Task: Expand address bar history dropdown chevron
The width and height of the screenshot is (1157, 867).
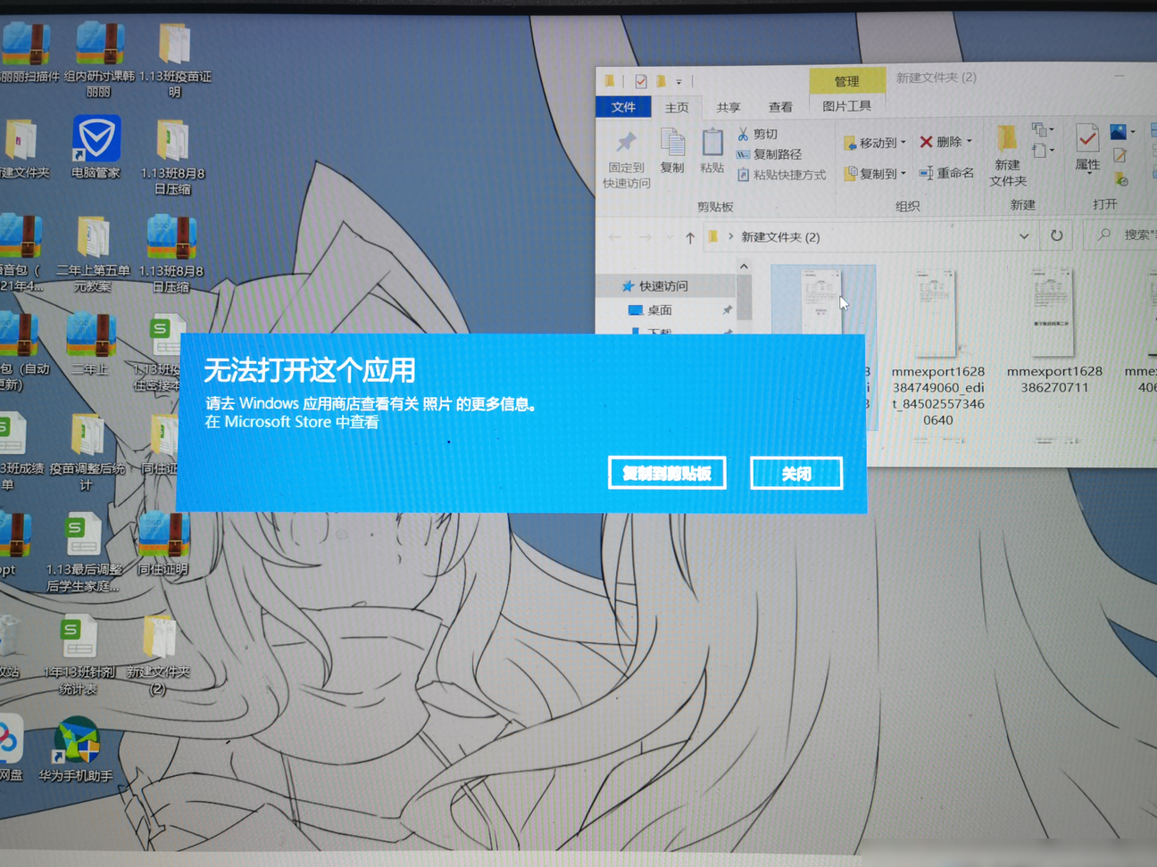Action: pos(1024,236)
